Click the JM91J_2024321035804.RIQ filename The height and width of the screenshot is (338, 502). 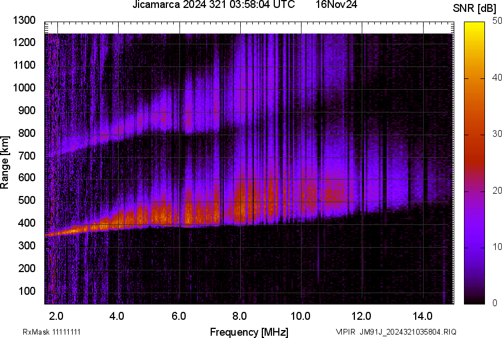tap(408, 332)
